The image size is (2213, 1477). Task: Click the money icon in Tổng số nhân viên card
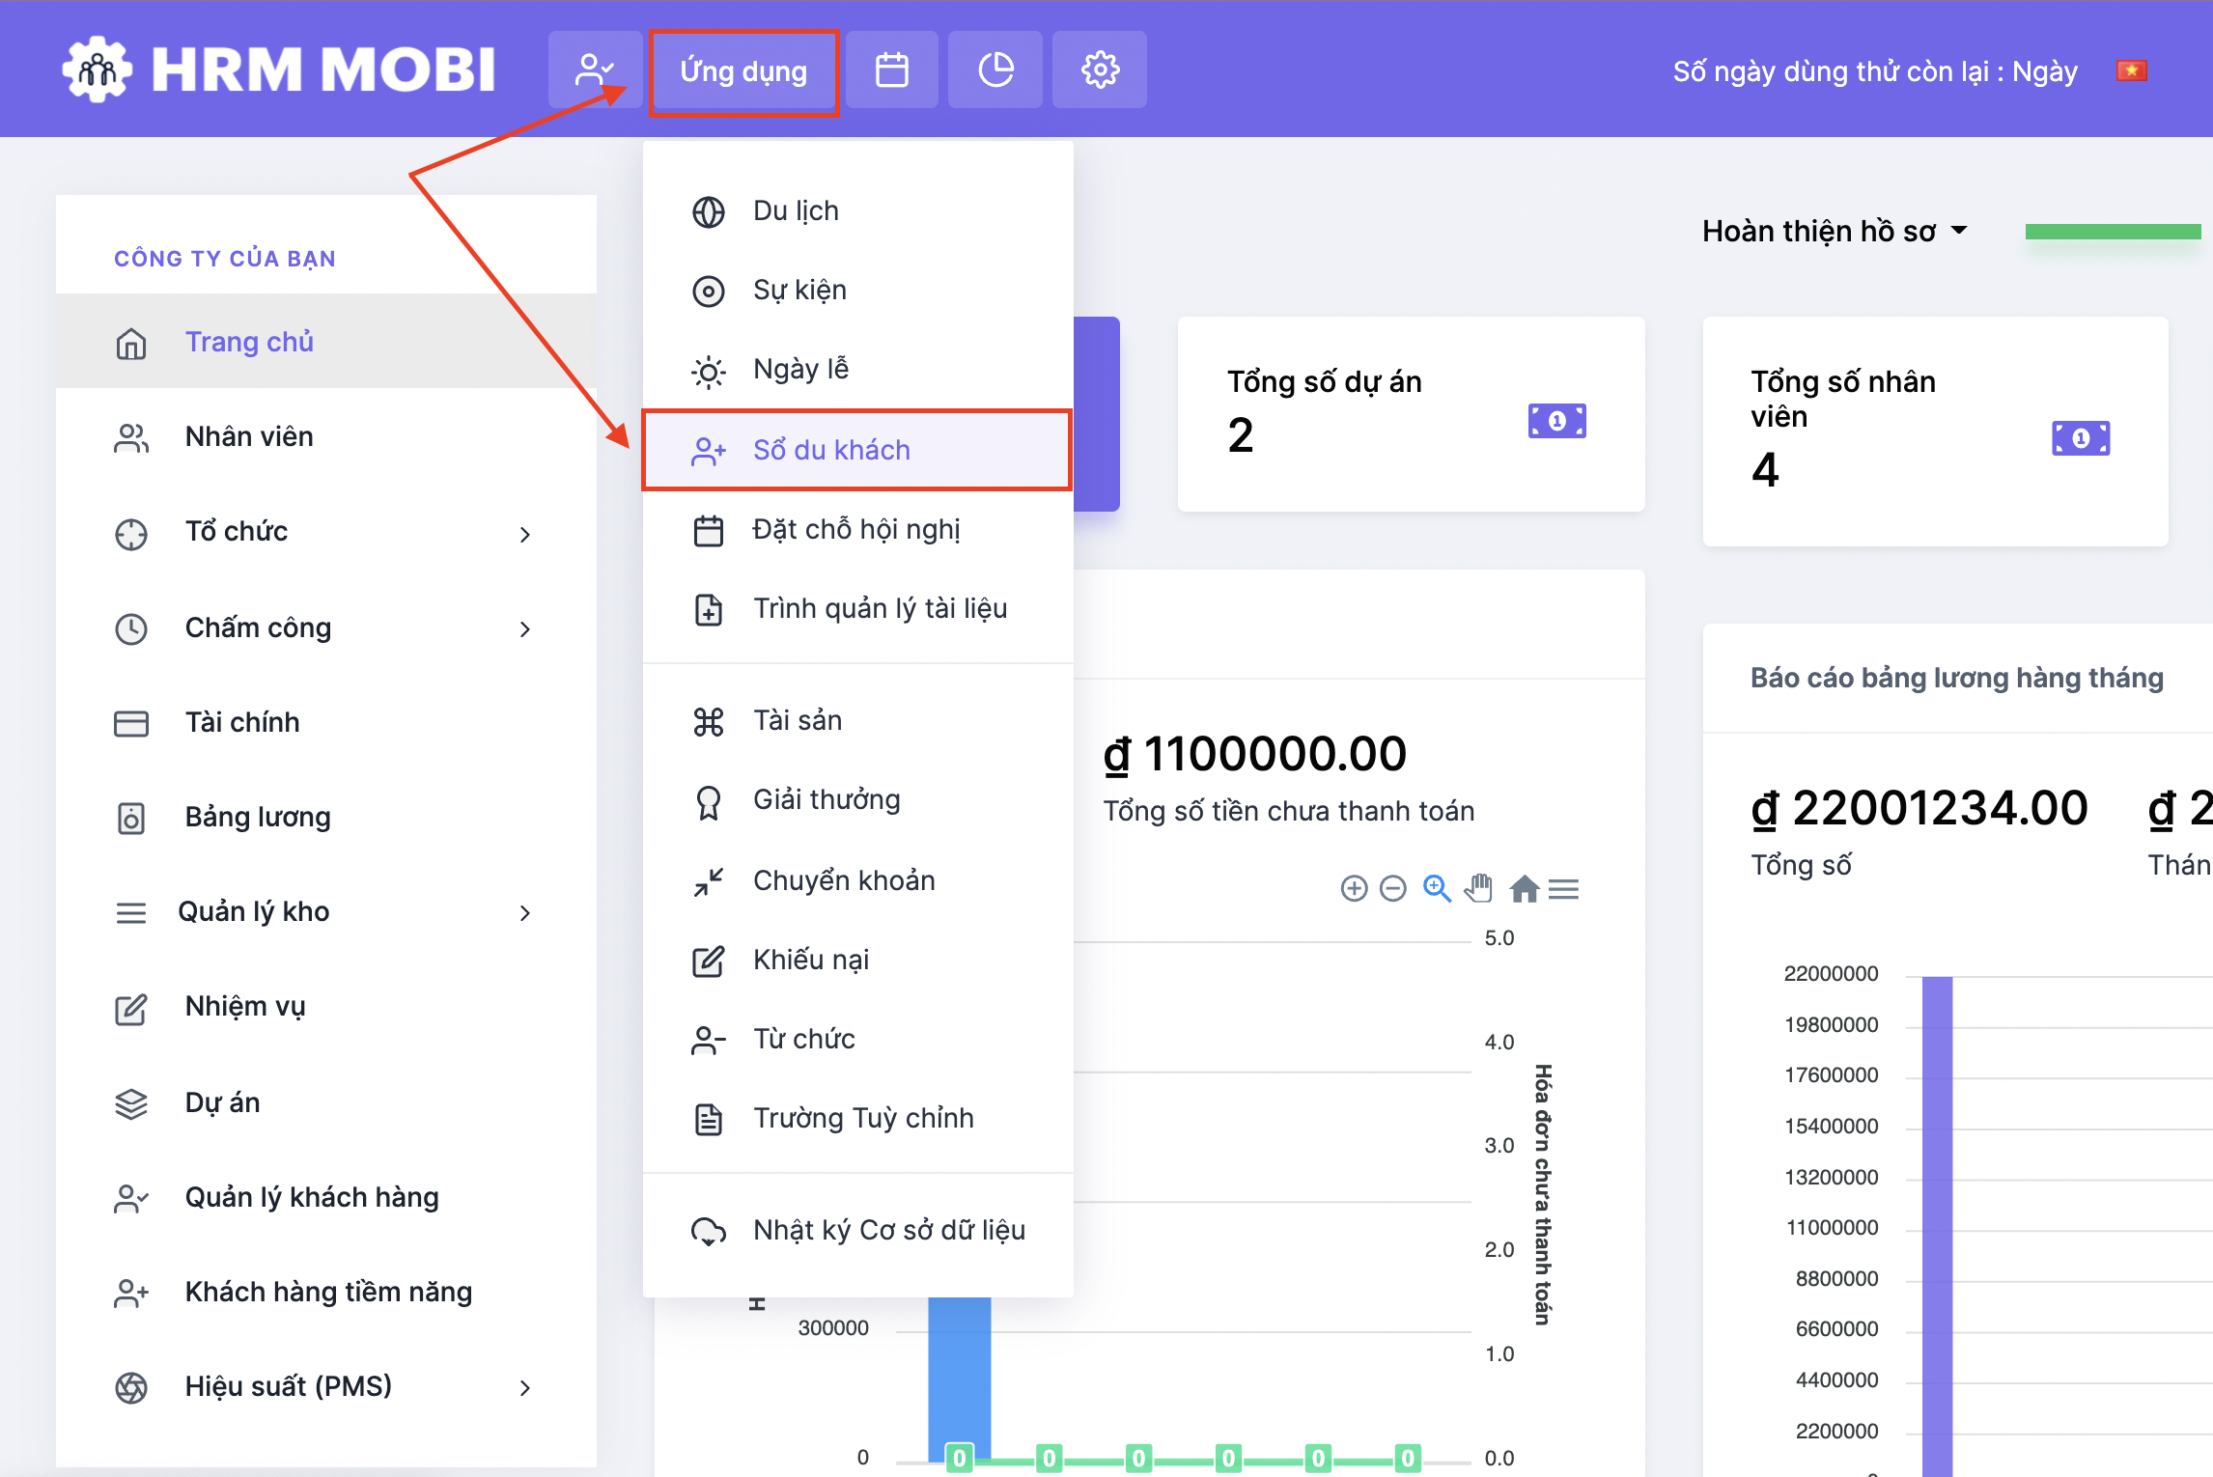(2081, 438)
